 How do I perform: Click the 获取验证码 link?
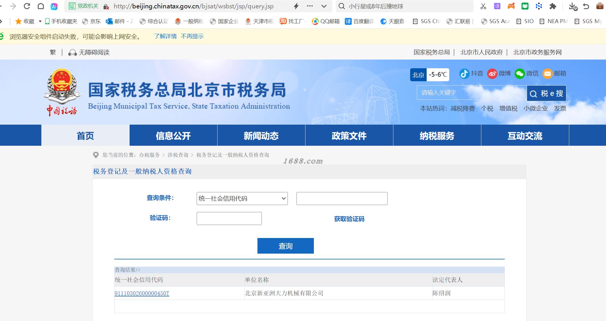click(x=349, y=219)
